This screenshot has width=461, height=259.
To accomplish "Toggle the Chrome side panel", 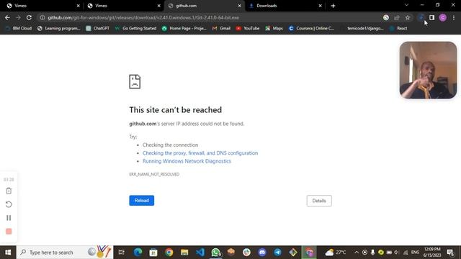I will pyautogui.click(x=431, y=17).
